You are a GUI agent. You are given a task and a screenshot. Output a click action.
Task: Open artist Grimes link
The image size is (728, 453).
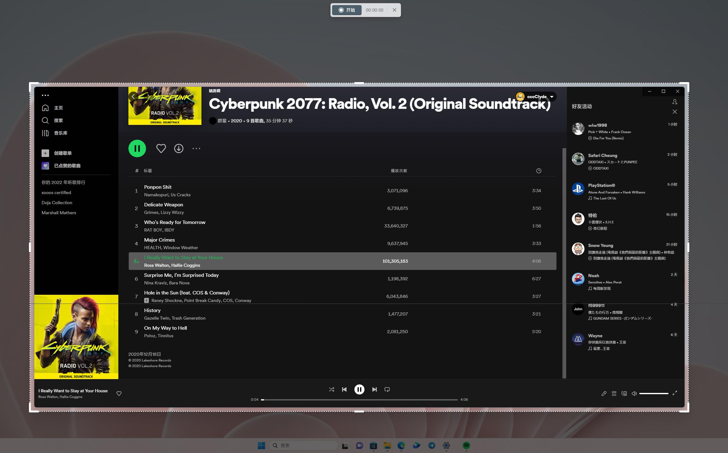(151, 212)
